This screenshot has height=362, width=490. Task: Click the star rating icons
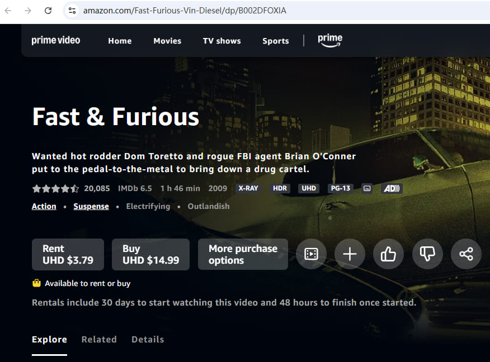click(x=55, y=188)
